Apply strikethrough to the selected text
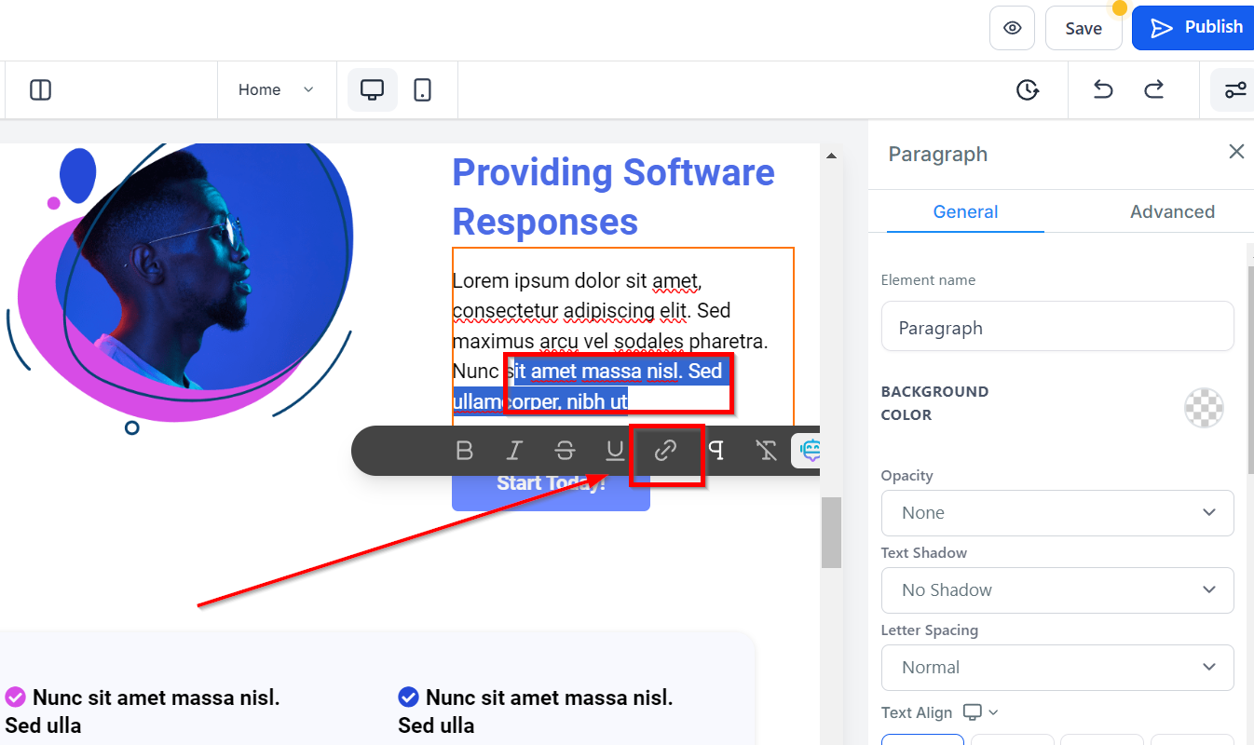This screenshot has height=745, width=1254. pos(565,452)
